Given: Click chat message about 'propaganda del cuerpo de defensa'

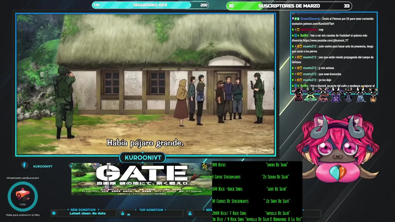Looking at the screenshot, I should [x=333, y=60].
